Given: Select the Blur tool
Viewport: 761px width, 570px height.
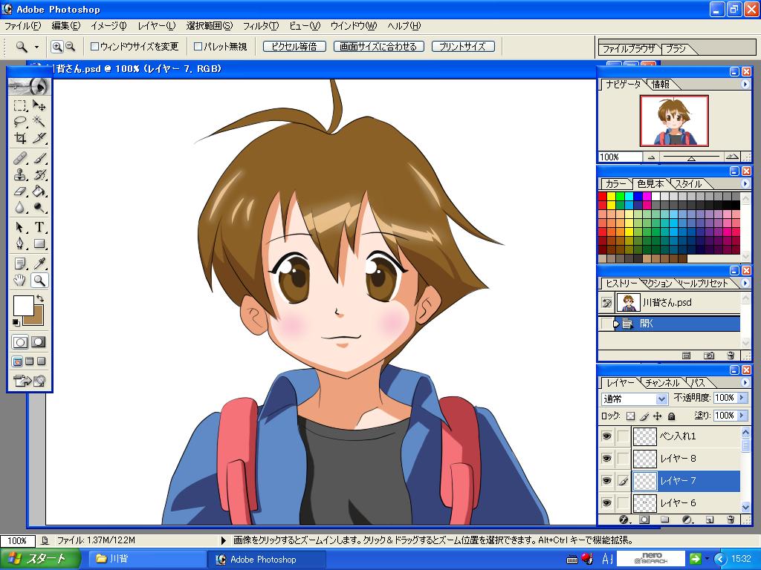Looking at the screenshot, I should [x=20, y=208].
